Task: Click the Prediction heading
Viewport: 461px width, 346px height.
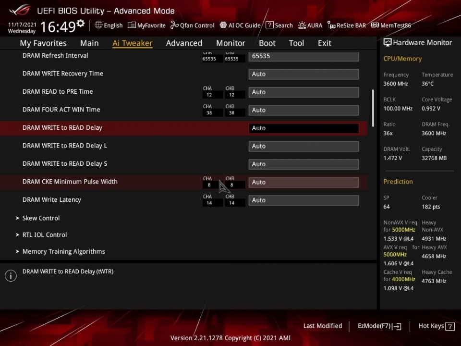Action: point(398,182)
